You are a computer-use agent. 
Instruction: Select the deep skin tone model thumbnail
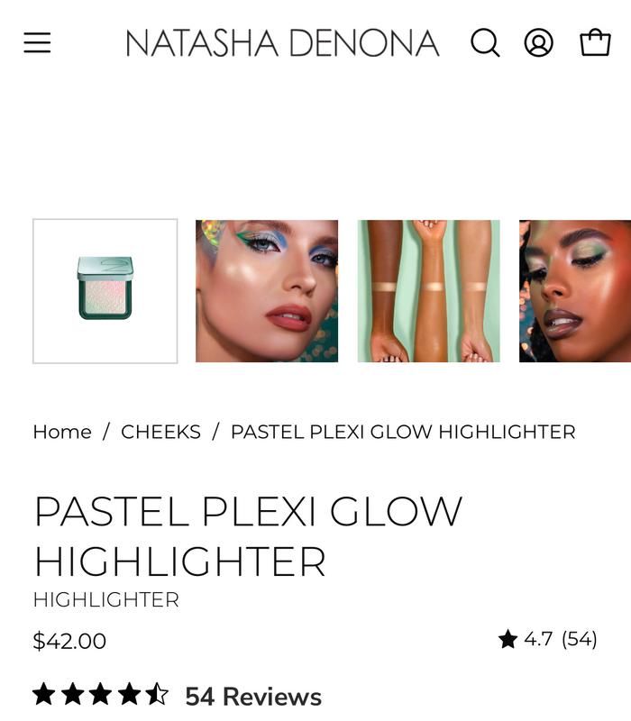(575, 291)
